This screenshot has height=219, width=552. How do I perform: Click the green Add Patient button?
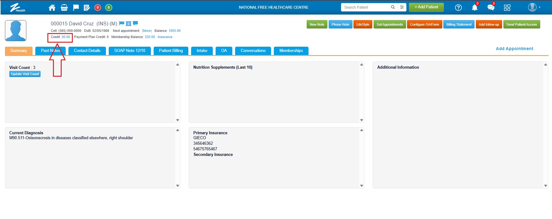click(x=426, y=7)
